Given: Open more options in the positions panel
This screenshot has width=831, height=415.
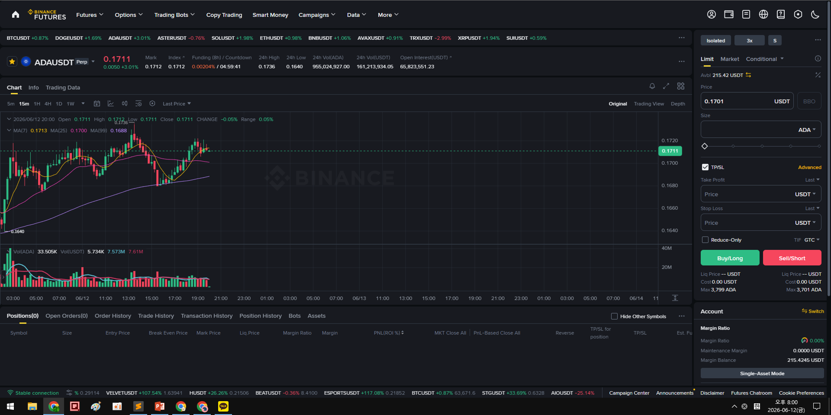Looking at the screenshot, I should click(682, 316).
